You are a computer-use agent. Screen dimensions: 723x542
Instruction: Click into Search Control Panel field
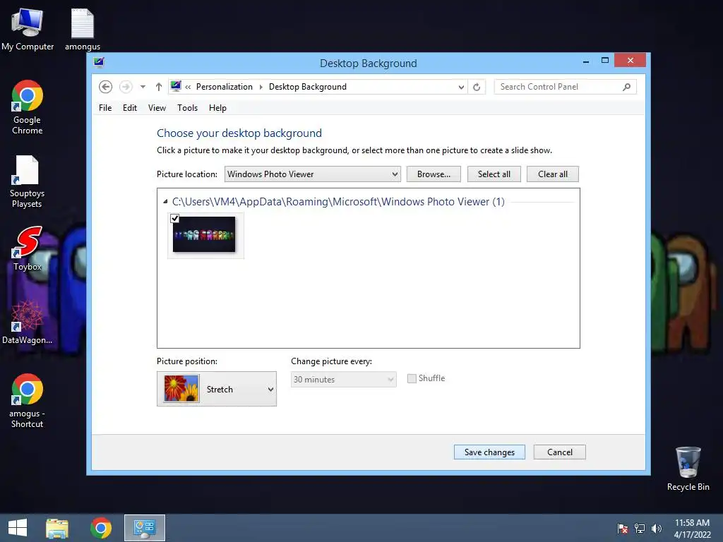click(x=565, y=87)
